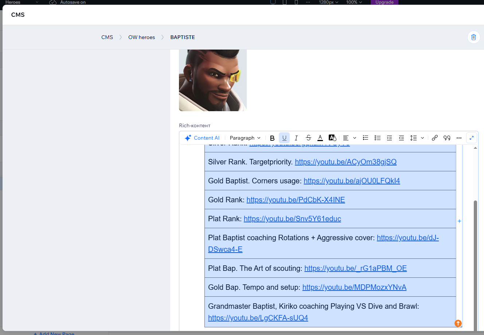
Task: Go to the CMS breadcrumb
Action: [x=107, y=37]
